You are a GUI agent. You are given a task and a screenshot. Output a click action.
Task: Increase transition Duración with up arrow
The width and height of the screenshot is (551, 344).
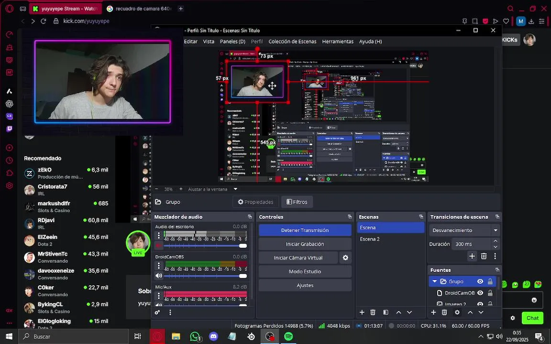495,241
